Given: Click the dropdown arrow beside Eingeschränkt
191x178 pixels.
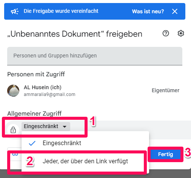Looking at the screenshot, I should (65, 127).
